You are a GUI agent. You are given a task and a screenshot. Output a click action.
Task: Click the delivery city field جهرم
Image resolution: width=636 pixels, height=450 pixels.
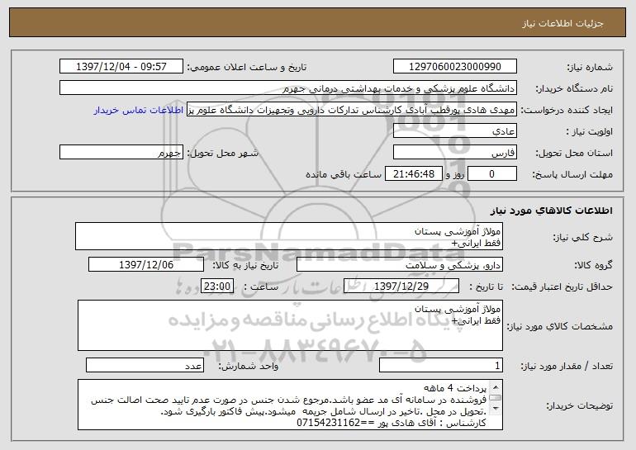121,152
